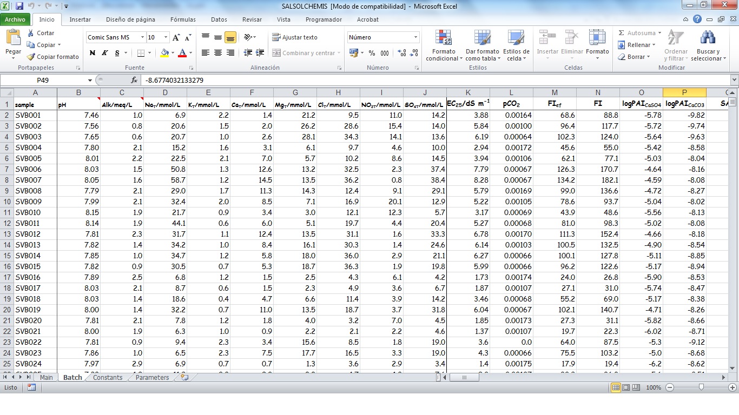The width and height of the screenshot is (739, 415).
Task: Open Rellenar fill dropdown
Action: 637,45
